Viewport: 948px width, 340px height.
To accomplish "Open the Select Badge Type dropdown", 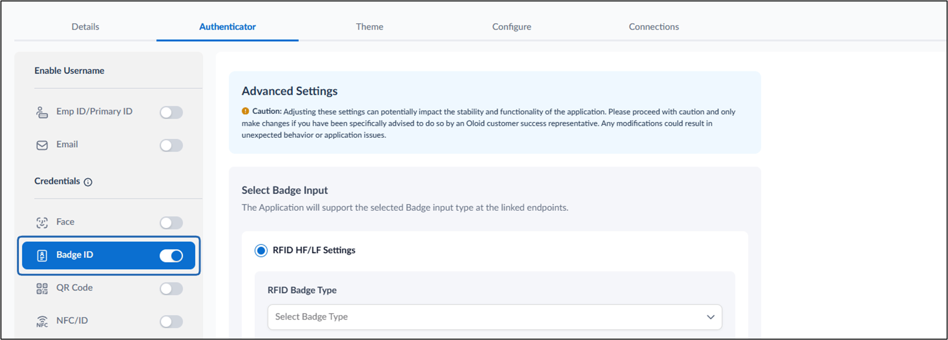I will pyautogui.click(x=495, y=317).
